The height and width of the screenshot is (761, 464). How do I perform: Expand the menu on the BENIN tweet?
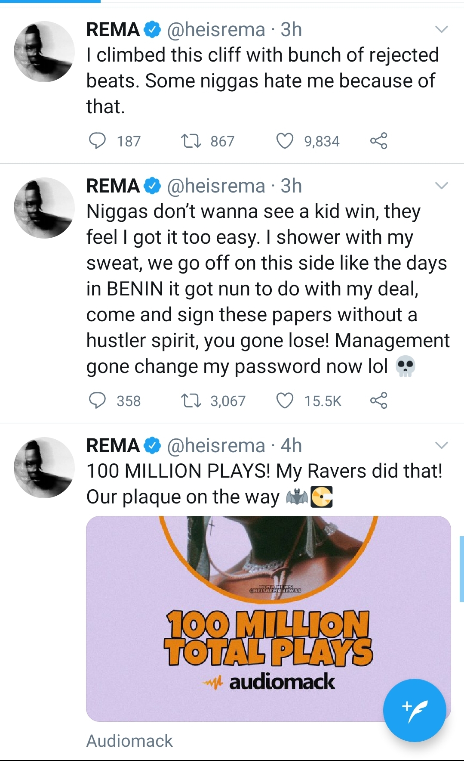[442, 186]
